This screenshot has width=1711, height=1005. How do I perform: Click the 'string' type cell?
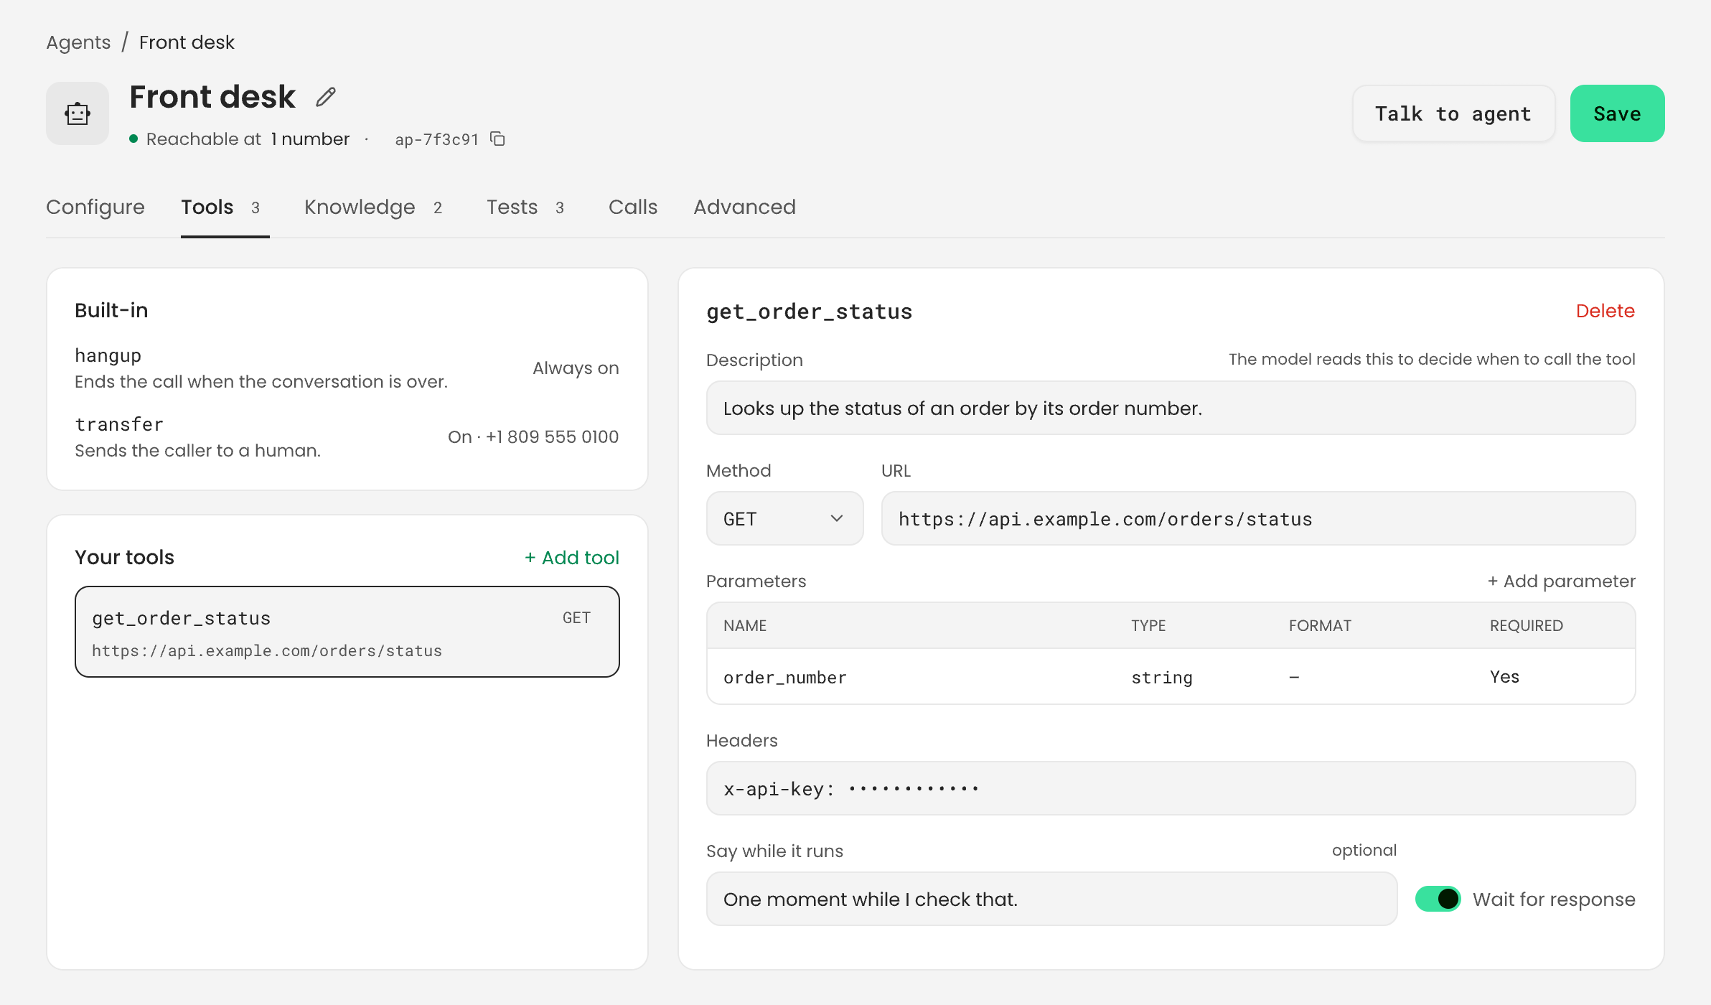[1162, 677]
